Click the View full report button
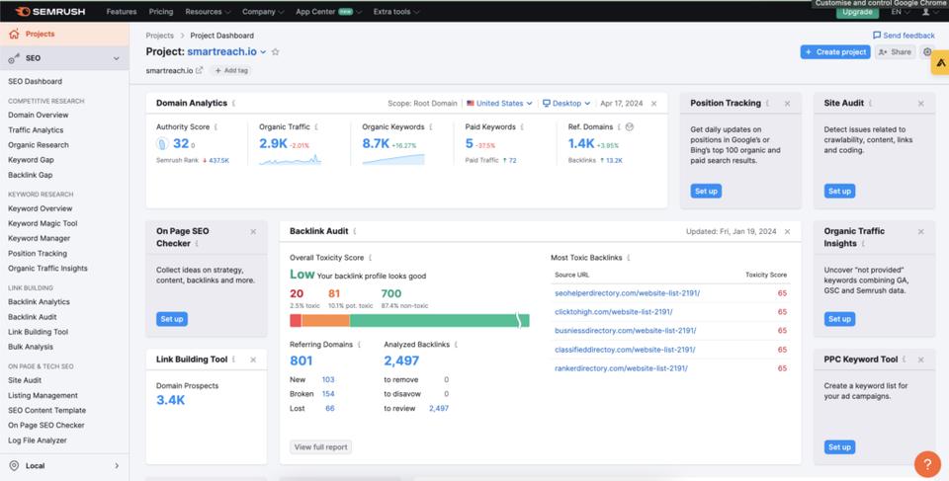Screen dimensions: 949x481 (x=320, y=447)
